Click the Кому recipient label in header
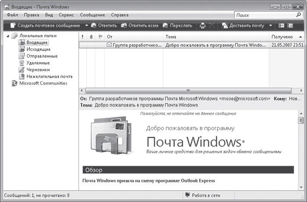 (x=280, y=99)
